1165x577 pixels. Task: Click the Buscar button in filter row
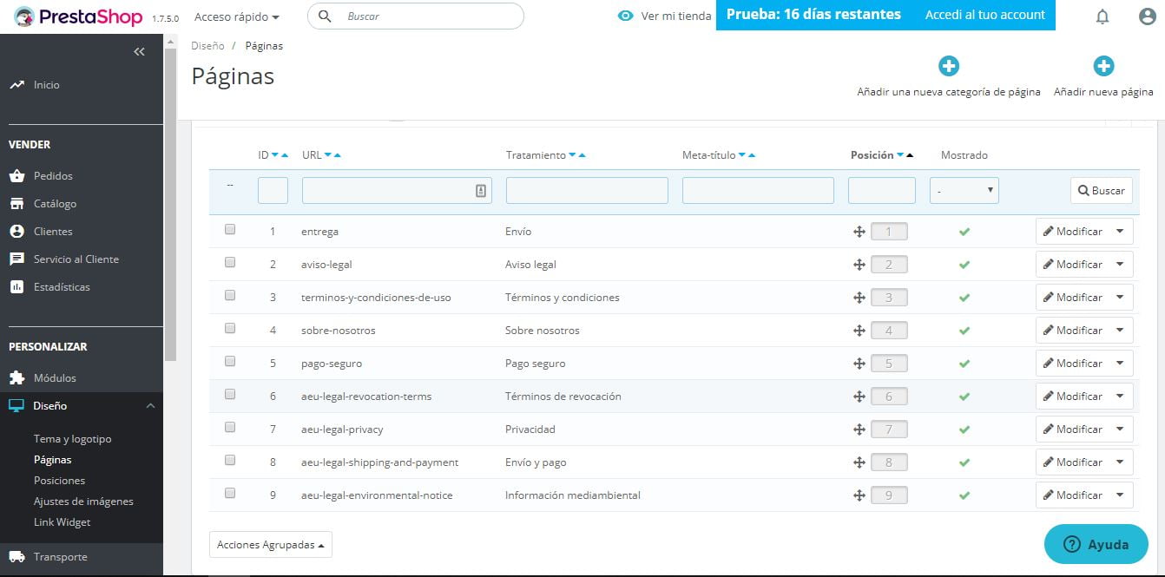coord(1101,189)
